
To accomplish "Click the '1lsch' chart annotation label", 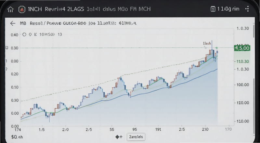I will pyautogui.click(x=207, y=44).
